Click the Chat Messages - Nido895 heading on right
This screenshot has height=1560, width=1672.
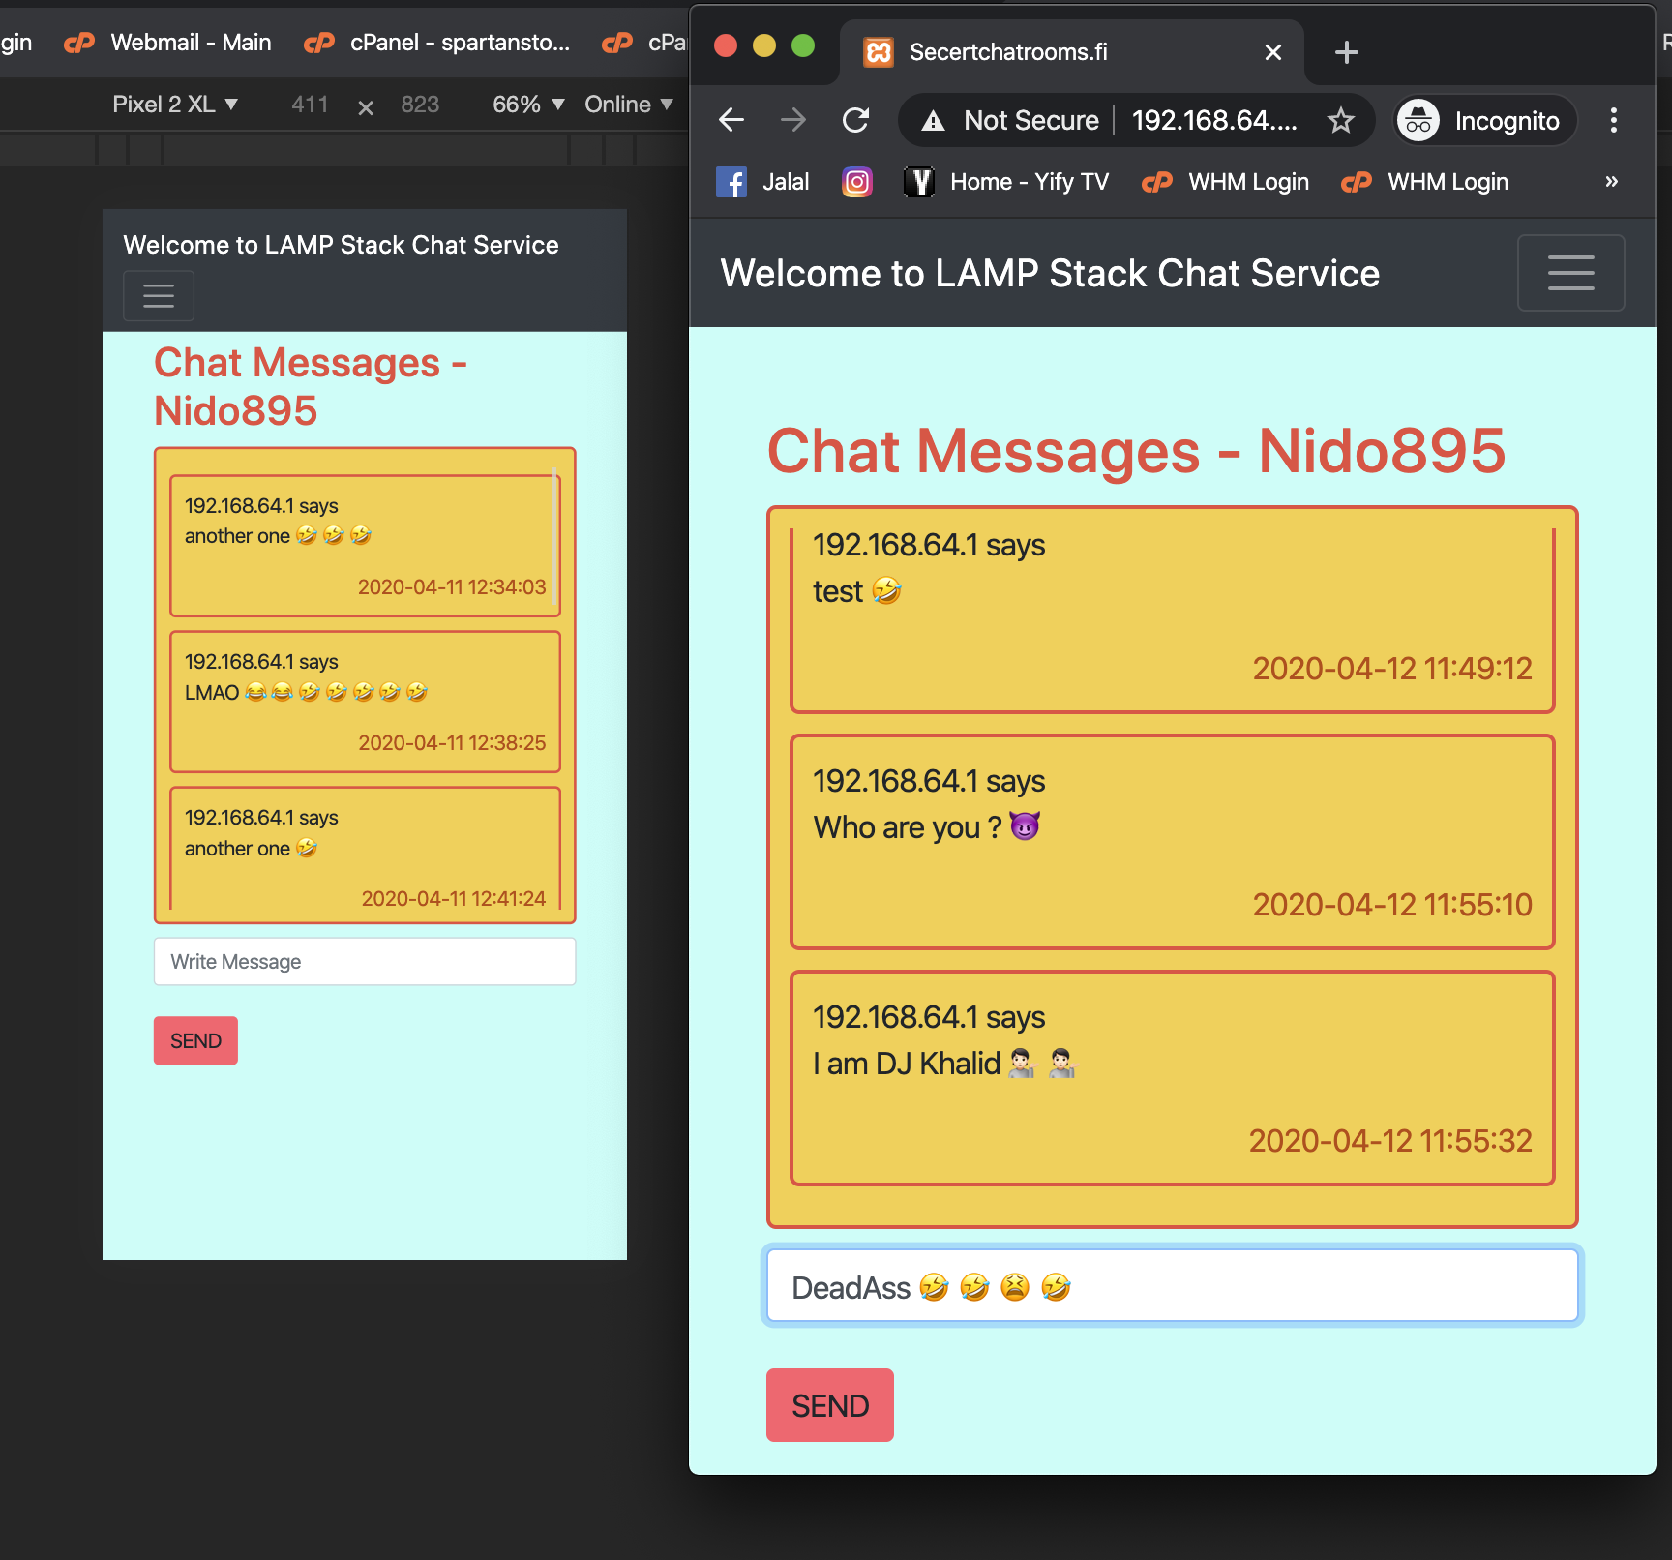tap(1136, 451)
